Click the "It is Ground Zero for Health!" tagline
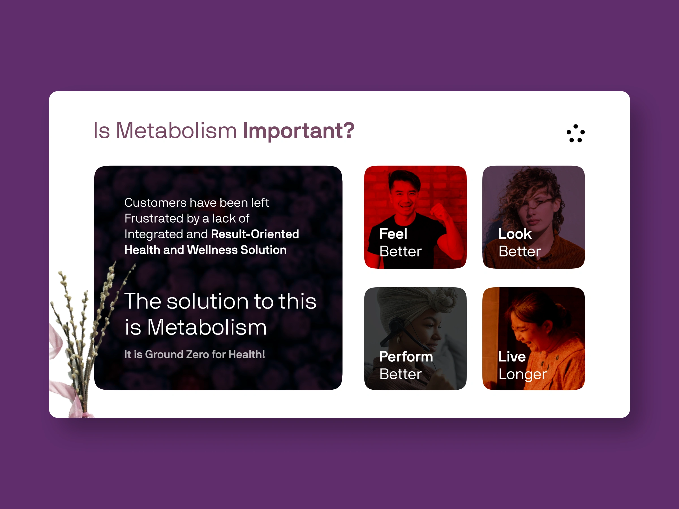 pos(194,354)
